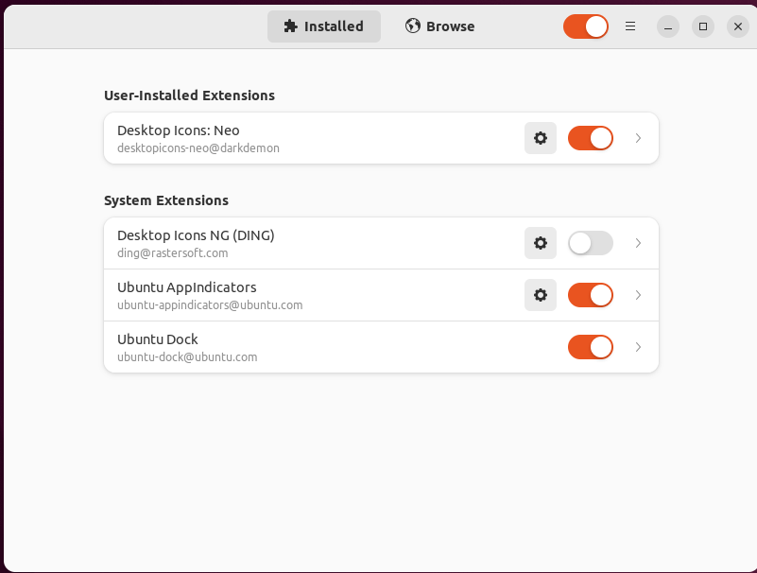Toggle the global extensions switch in header
This screenshot has height=573, width=757.
pos(586,26)
